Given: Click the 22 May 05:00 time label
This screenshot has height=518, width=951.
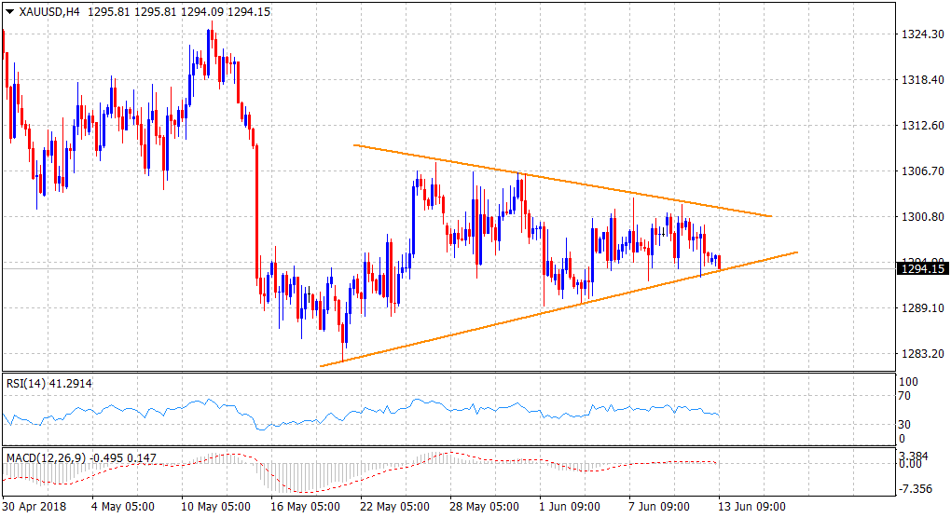Looking at the screenshot, I should (393, 508).
